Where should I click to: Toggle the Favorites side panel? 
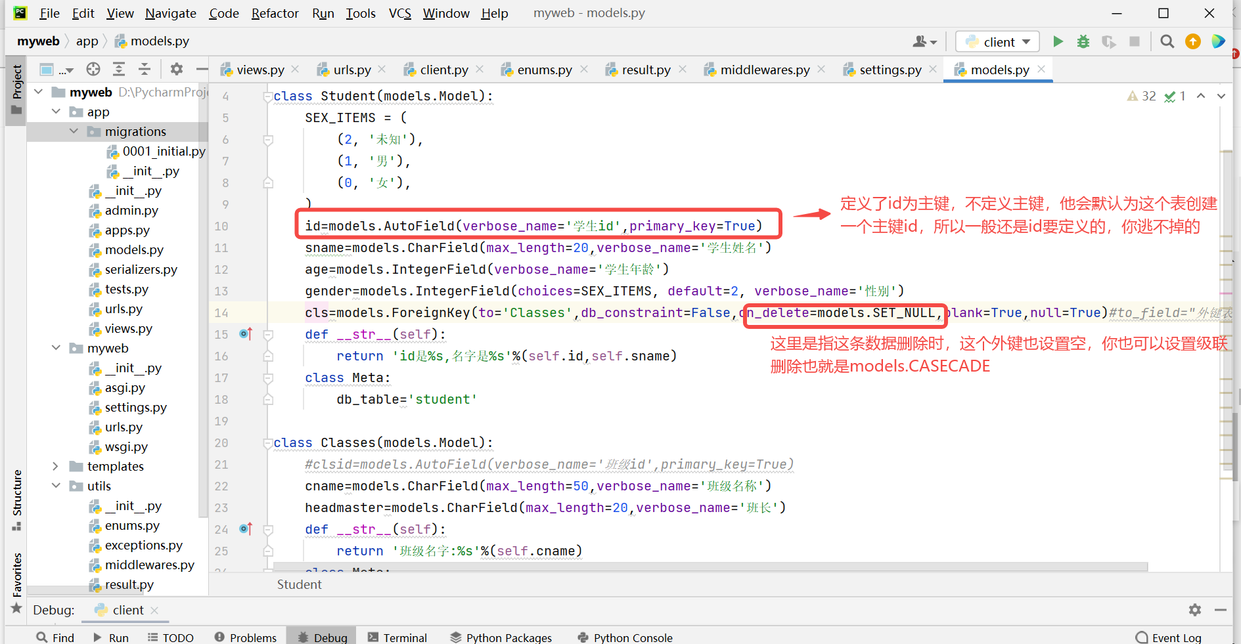tap(17, 583)
